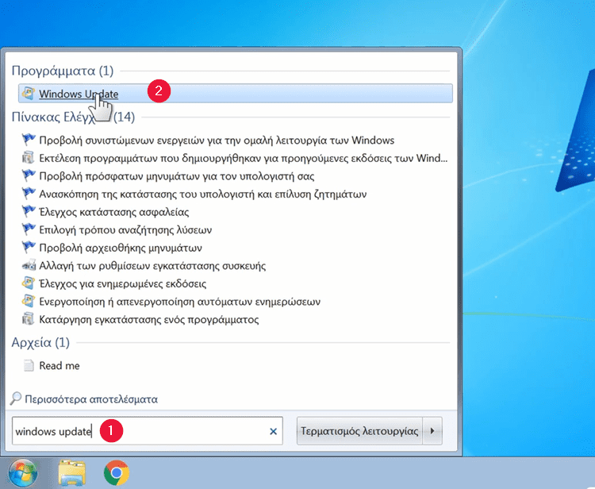Open Windows Update program result

(236, 94)
